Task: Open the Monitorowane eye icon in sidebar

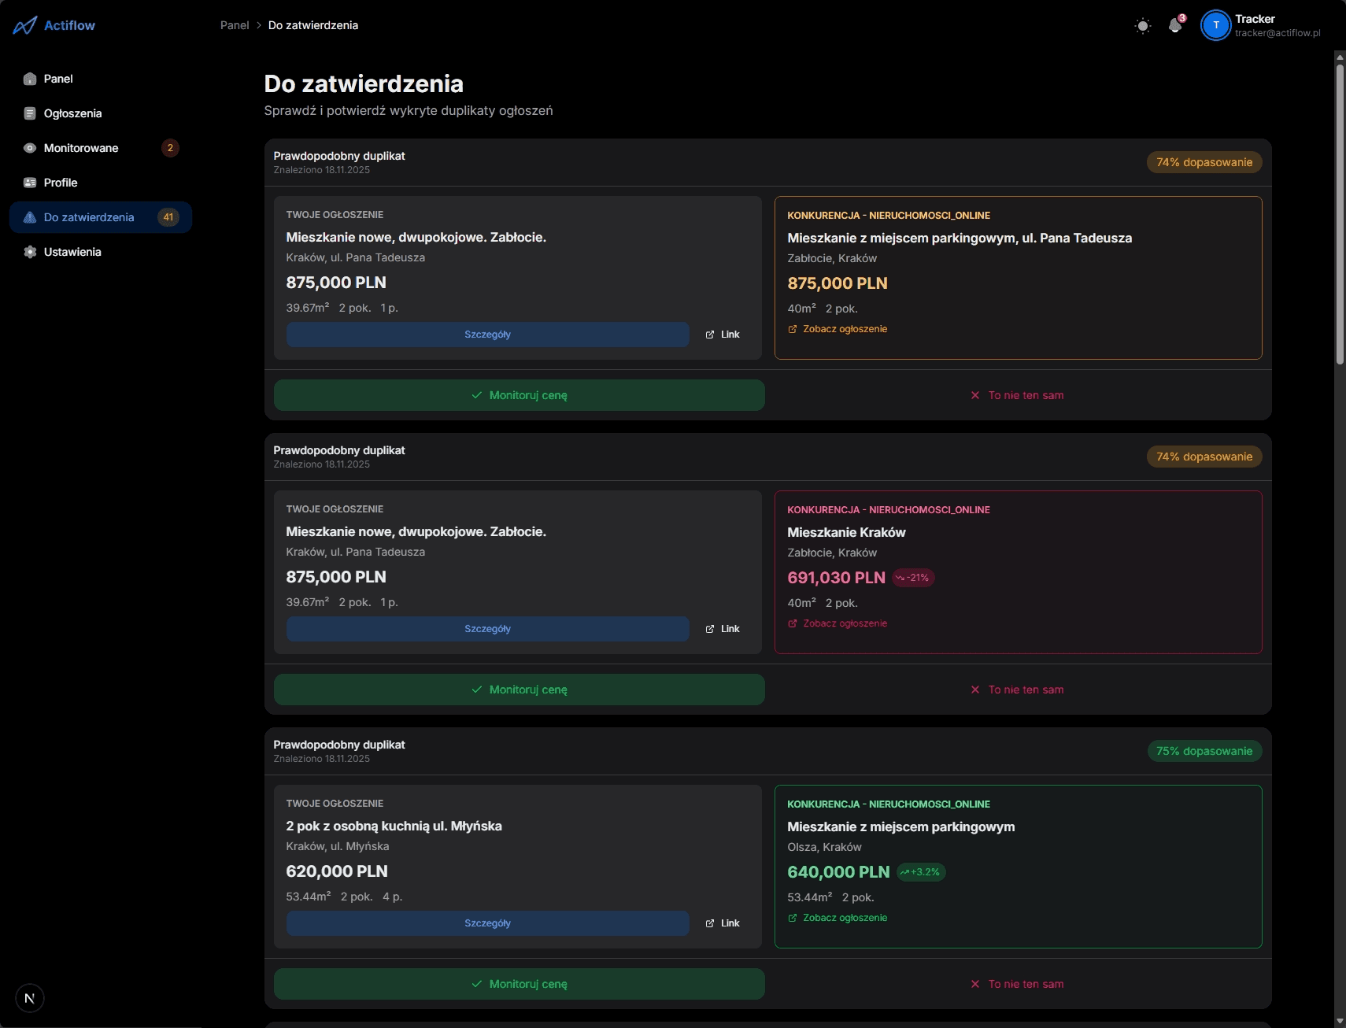Action: coord(30,147)
